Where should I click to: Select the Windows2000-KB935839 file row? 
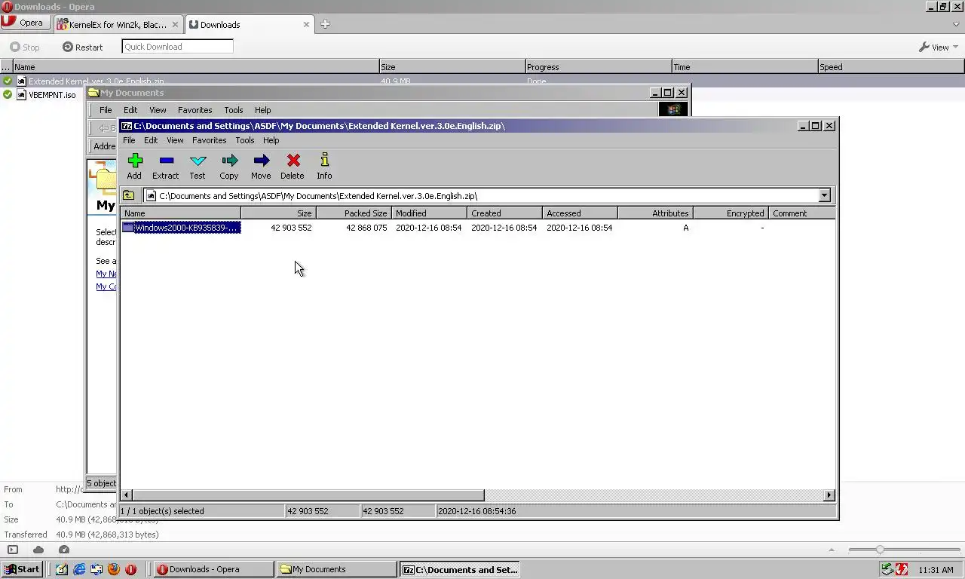(181, 228)
